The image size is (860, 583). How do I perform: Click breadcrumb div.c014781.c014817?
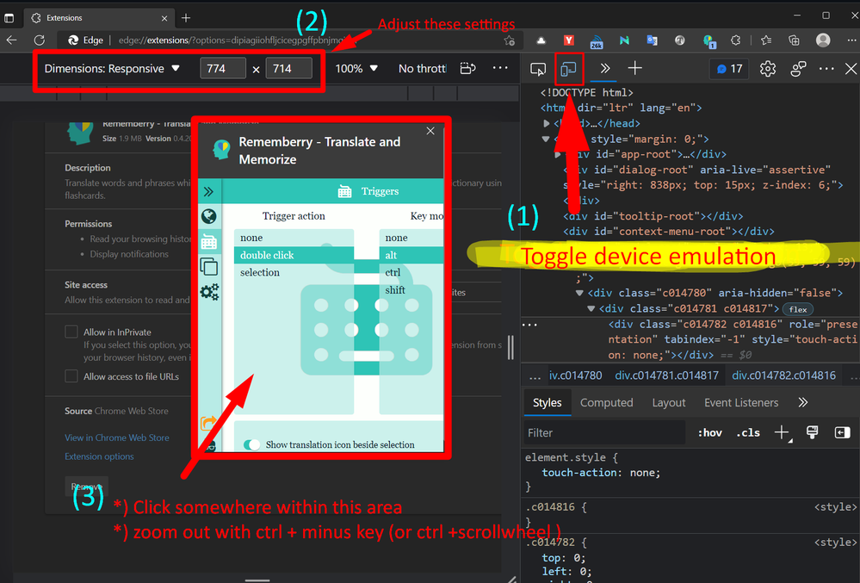(x=666, y=375)
